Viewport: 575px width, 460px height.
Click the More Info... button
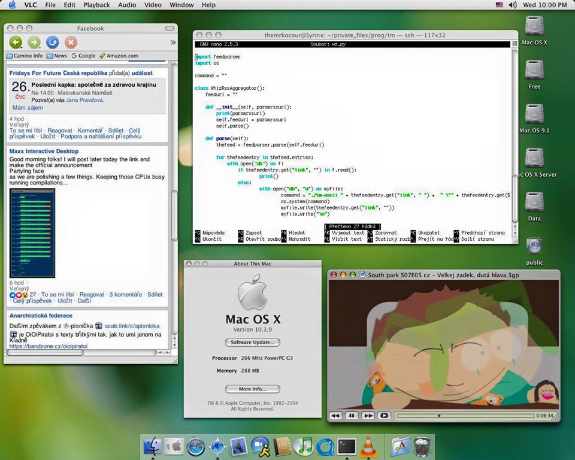(252, 389)
